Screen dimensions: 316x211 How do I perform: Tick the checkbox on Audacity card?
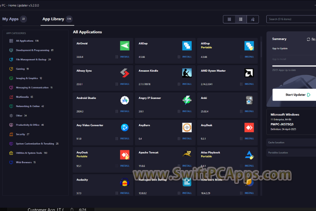(x=117, y=193)
